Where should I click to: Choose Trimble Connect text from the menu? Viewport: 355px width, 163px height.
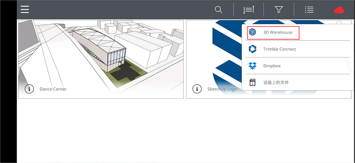click(x=279, y=49)
